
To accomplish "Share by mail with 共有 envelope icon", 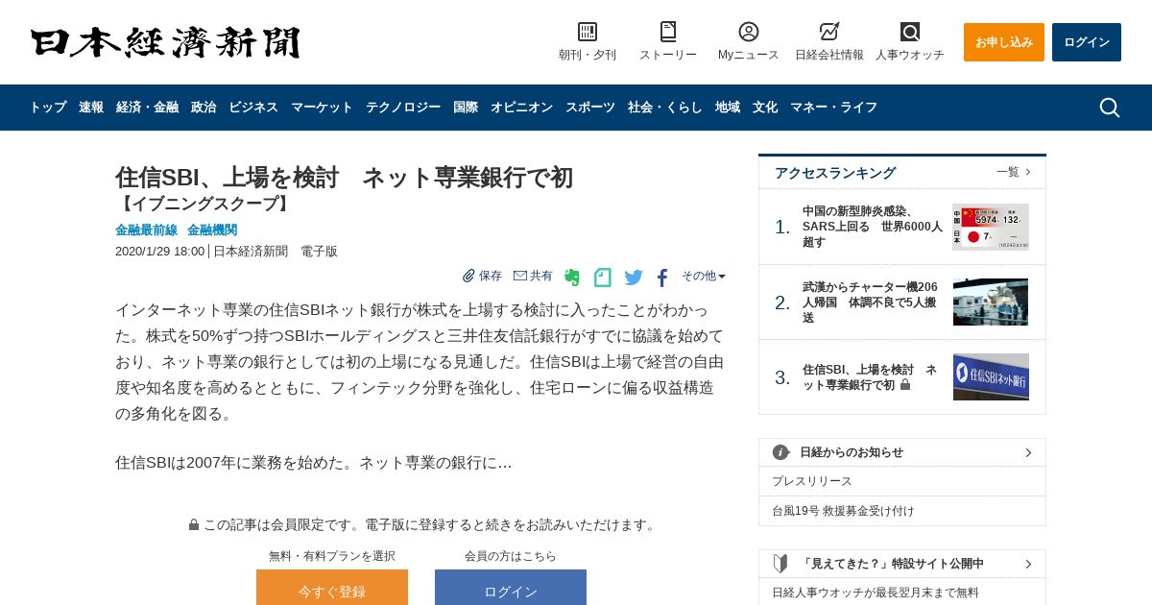I will click(533, 276).
